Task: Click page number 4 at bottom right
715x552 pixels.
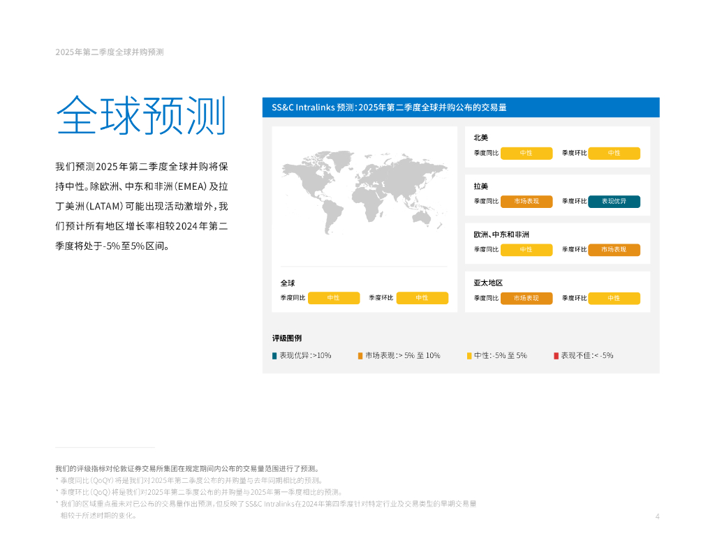Action: 657,516
